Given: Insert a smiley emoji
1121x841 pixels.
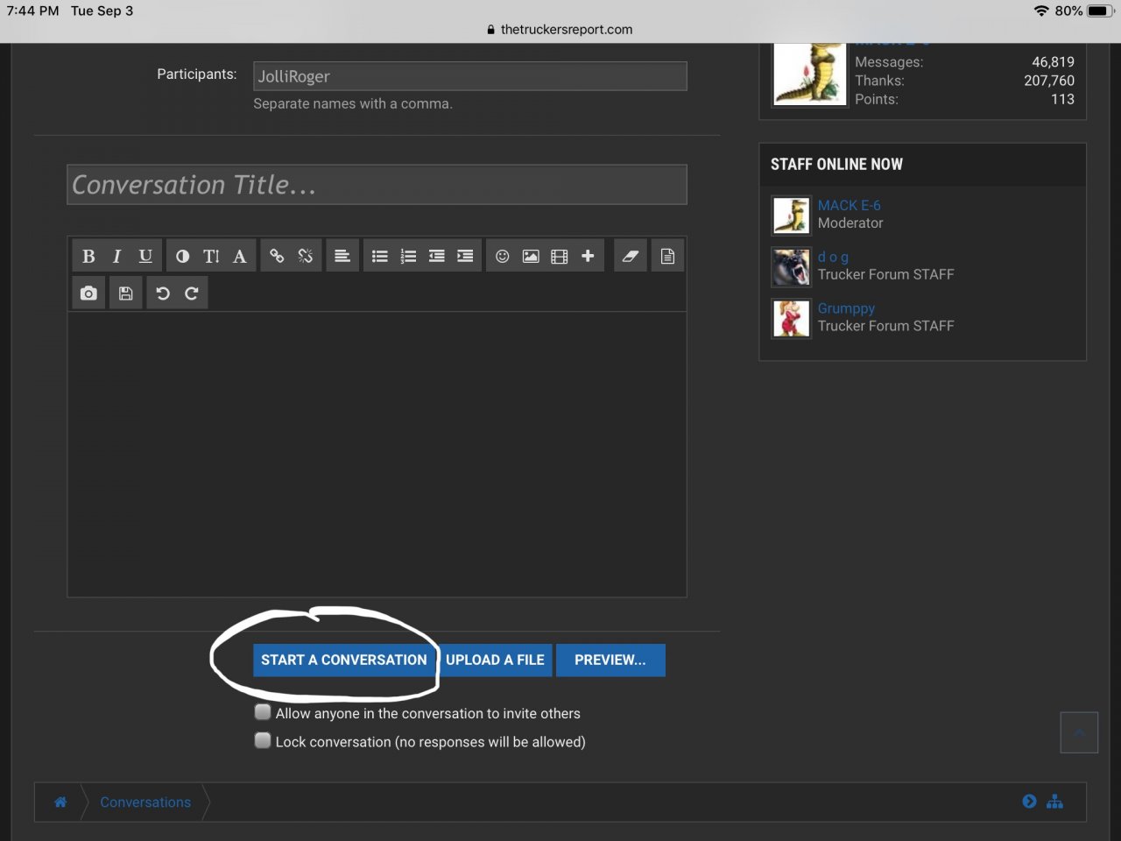Looking at the screenshot, I should click(x=502, y=256).
